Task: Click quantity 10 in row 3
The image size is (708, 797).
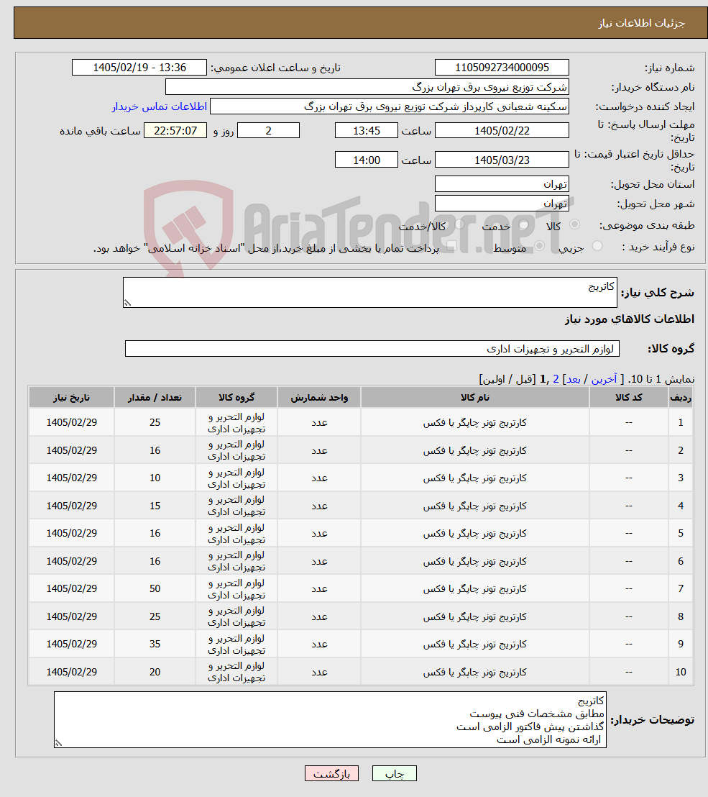Action: (x=155, y=478)
